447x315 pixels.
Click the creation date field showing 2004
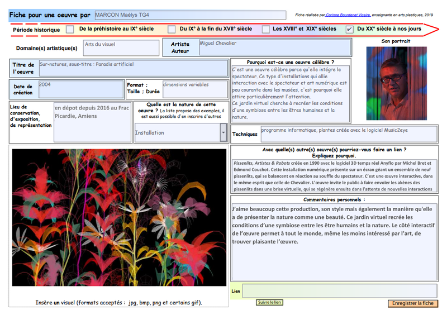(80, 89)
